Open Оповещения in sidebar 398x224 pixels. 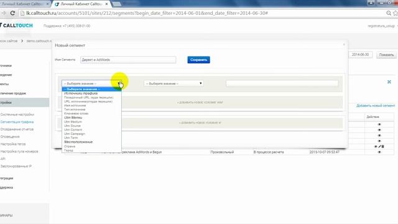coord(10,137)
